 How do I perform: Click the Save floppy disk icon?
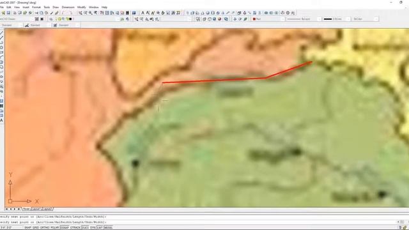point(8,13)
